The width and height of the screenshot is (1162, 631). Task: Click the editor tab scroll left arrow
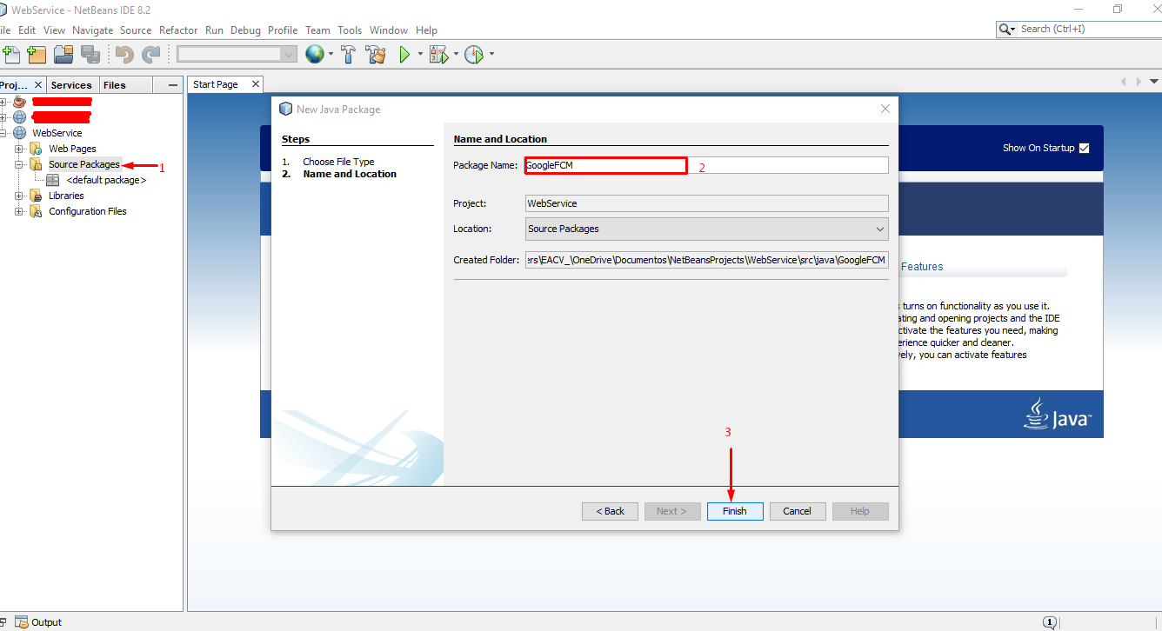click(1125, 82)
